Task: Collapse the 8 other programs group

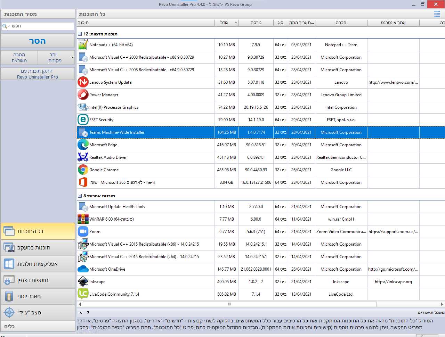Action: pyautogui.click(x=80, y=196)
